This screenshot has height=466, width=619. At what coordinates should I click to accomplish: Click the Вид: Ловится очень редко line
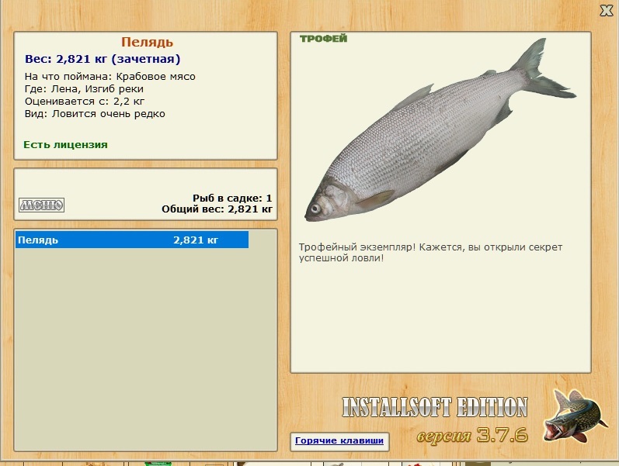(x=95, y=114)
